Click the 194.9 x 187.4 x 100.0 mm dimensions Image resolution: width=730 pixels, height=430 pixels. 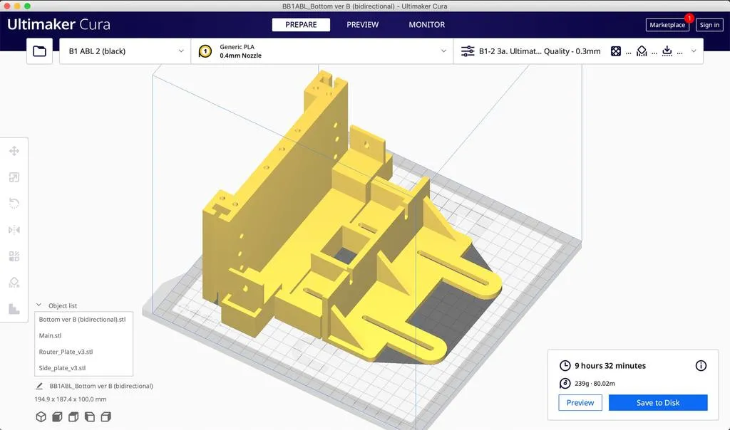tap(71, 399)
